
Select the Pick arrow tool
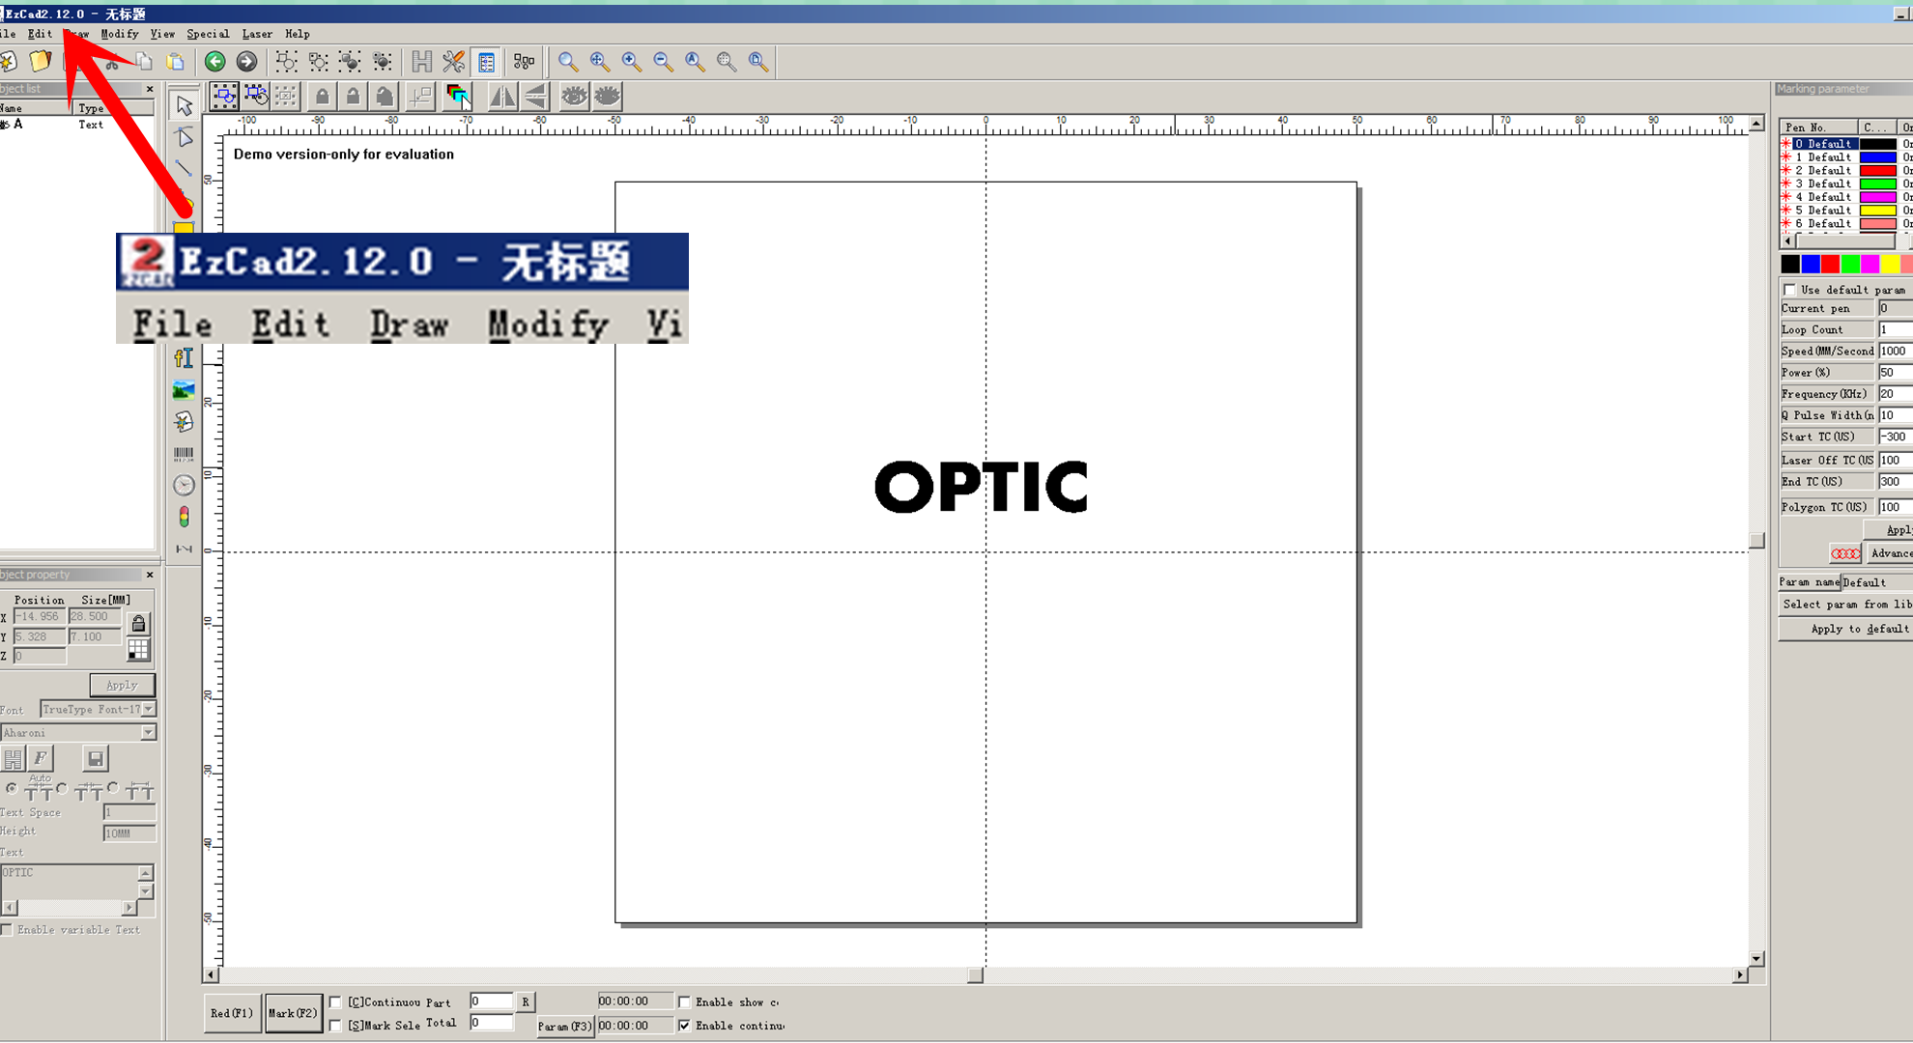pos(184,105)
